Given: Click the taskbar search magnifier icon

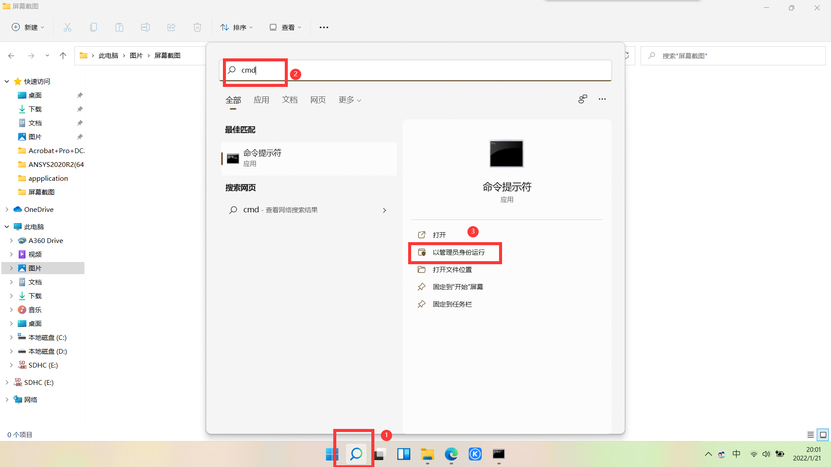Looking at the screenshot, I should tap(356, 454).
